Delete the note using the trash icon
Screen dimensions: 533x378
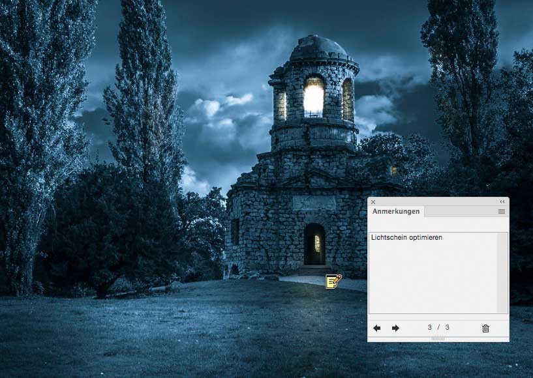tap(485, 328)
